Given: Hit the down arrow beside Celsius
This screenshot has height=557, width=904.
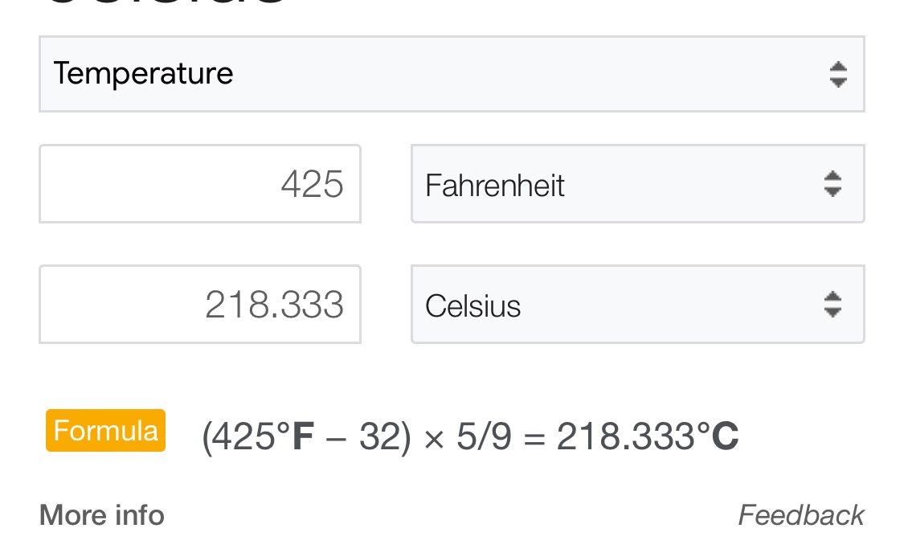Looking at the screenshot, I should tap(832, 313).
